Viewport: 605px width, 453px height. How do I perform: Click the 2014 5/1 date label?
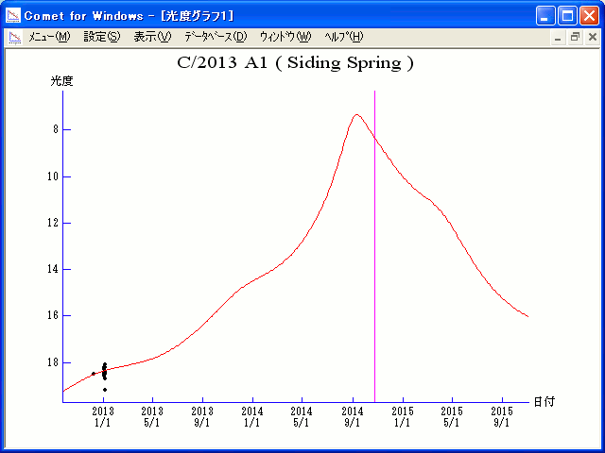click(302, 417)
